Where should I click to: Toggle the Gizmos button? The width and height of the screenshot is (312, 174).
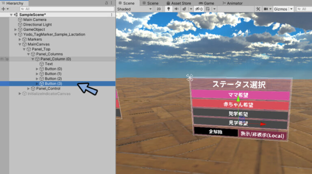coord(281,9)
